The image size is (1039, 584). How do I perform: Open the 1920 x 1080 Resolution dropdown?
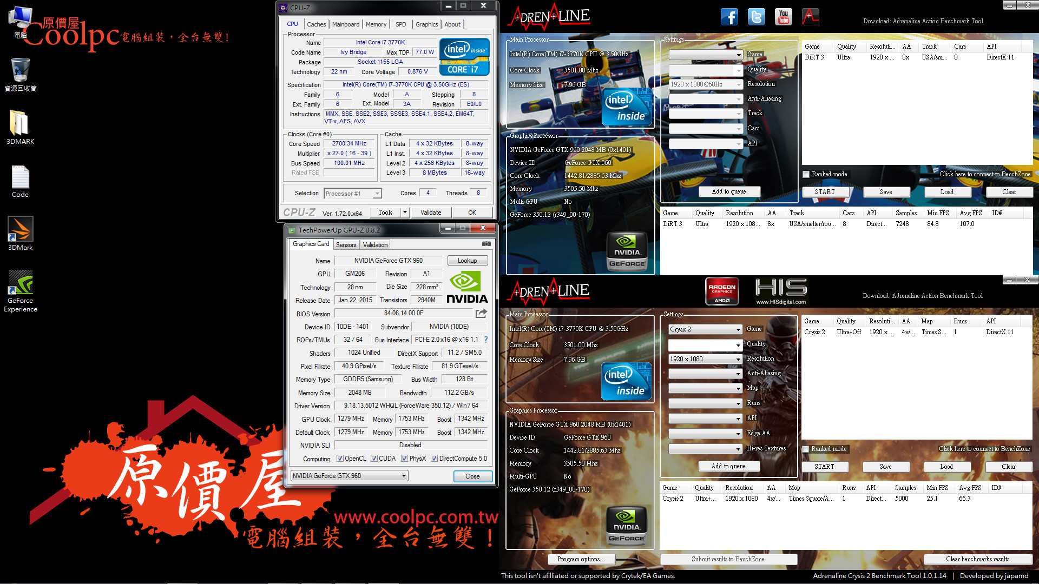pyautogui.click(x=705, y=359)
